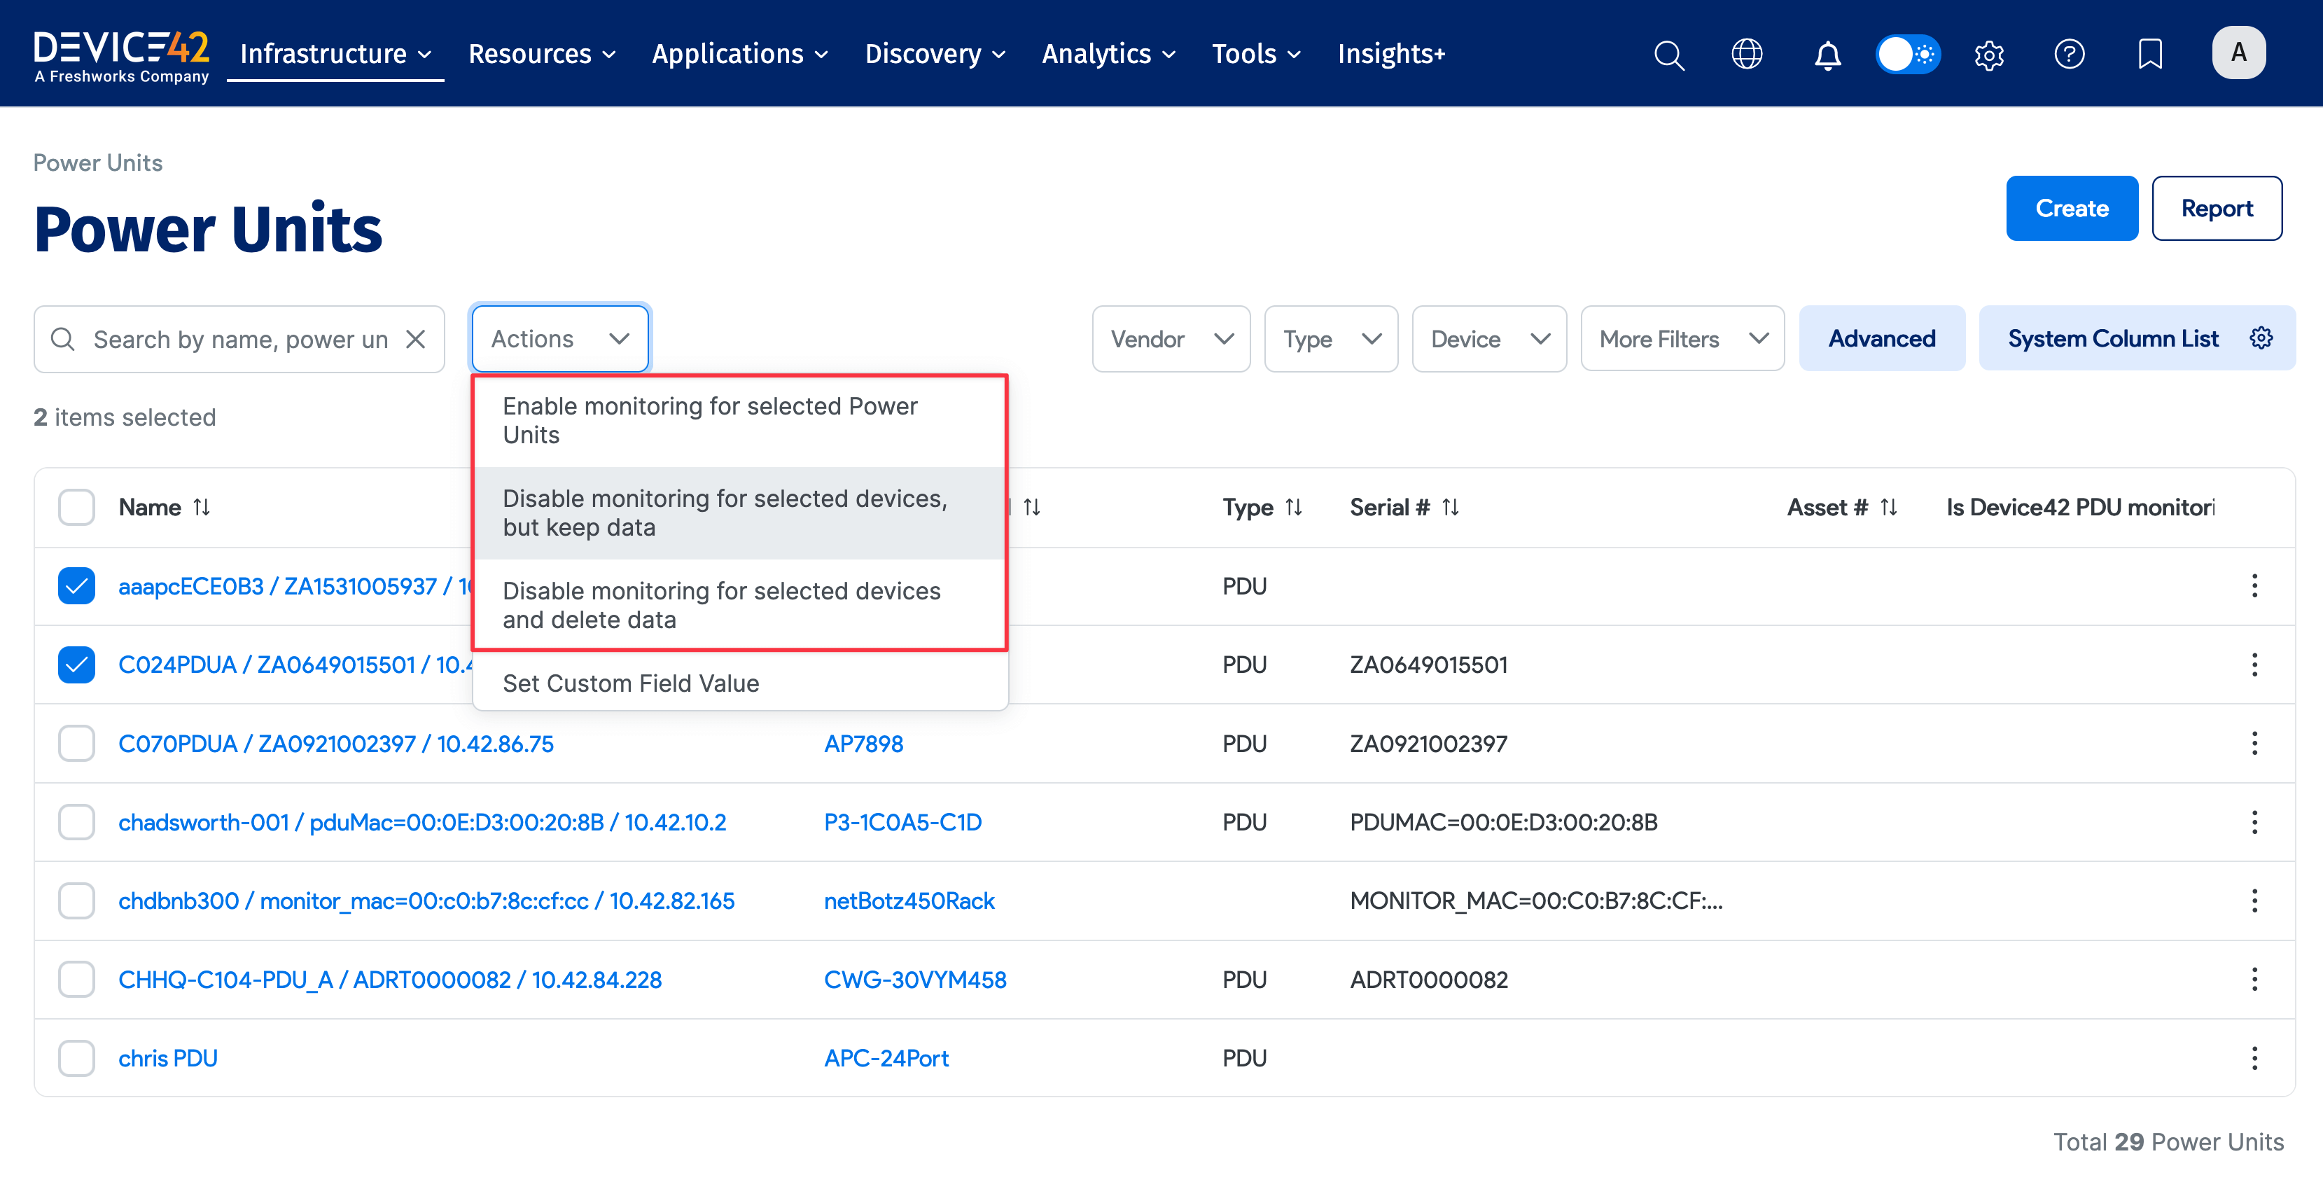Screen dimensions: 2323x1203
Task: Click gear on System Column List
Action: click(x=2261, y=338)
